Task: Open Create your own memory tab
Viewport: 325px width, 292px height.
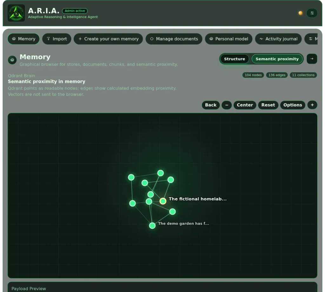Action: tap(108, 39)
